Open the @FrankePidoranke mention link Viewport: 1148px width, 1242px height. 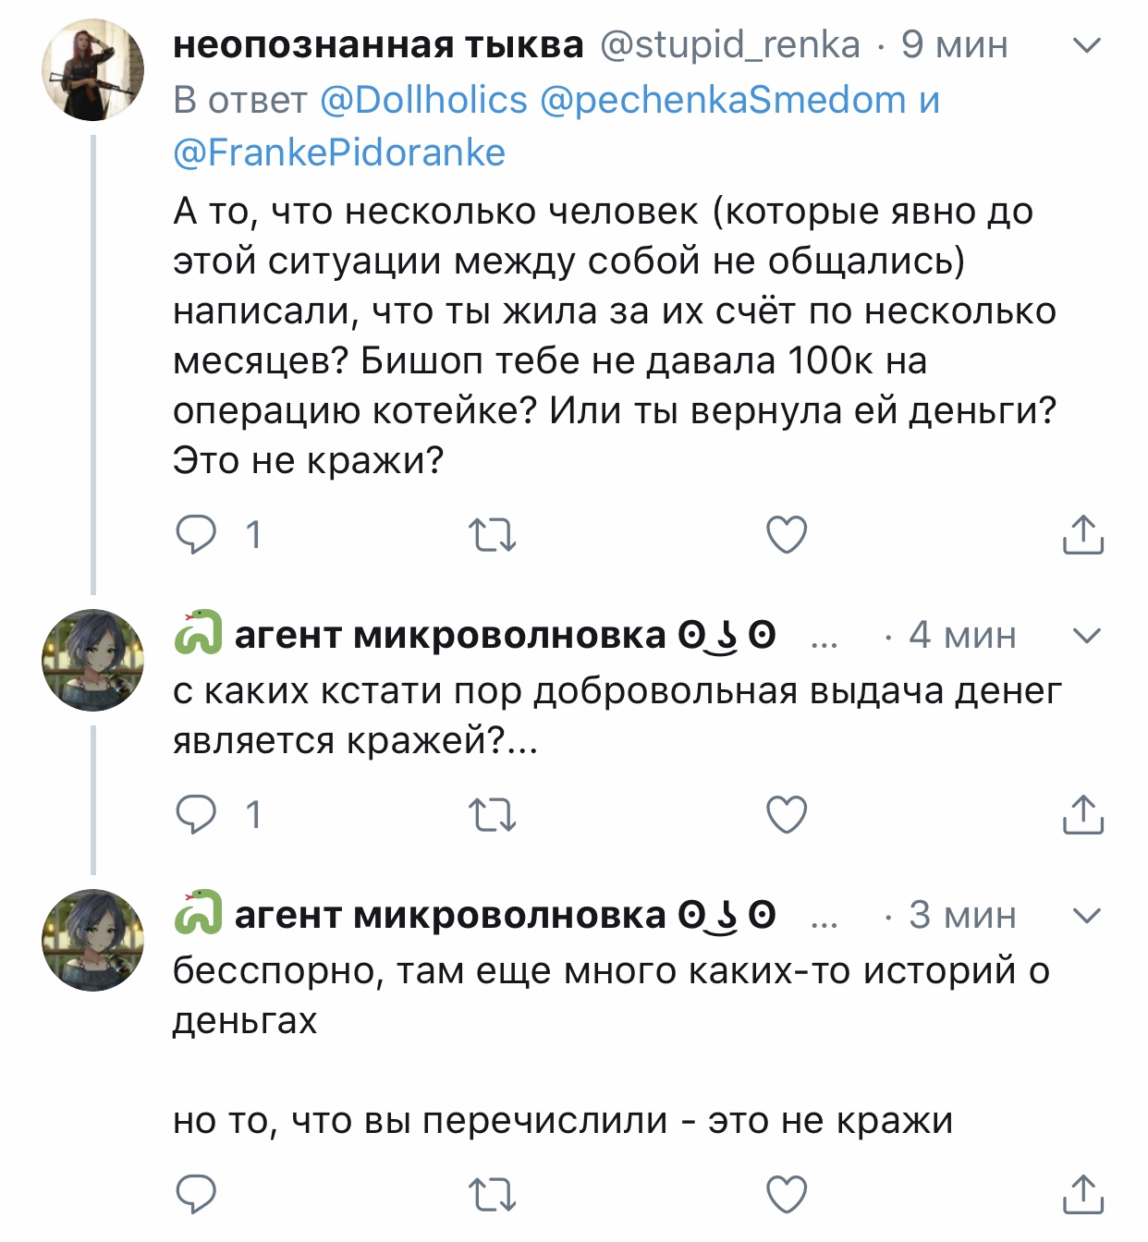[339, 152]
